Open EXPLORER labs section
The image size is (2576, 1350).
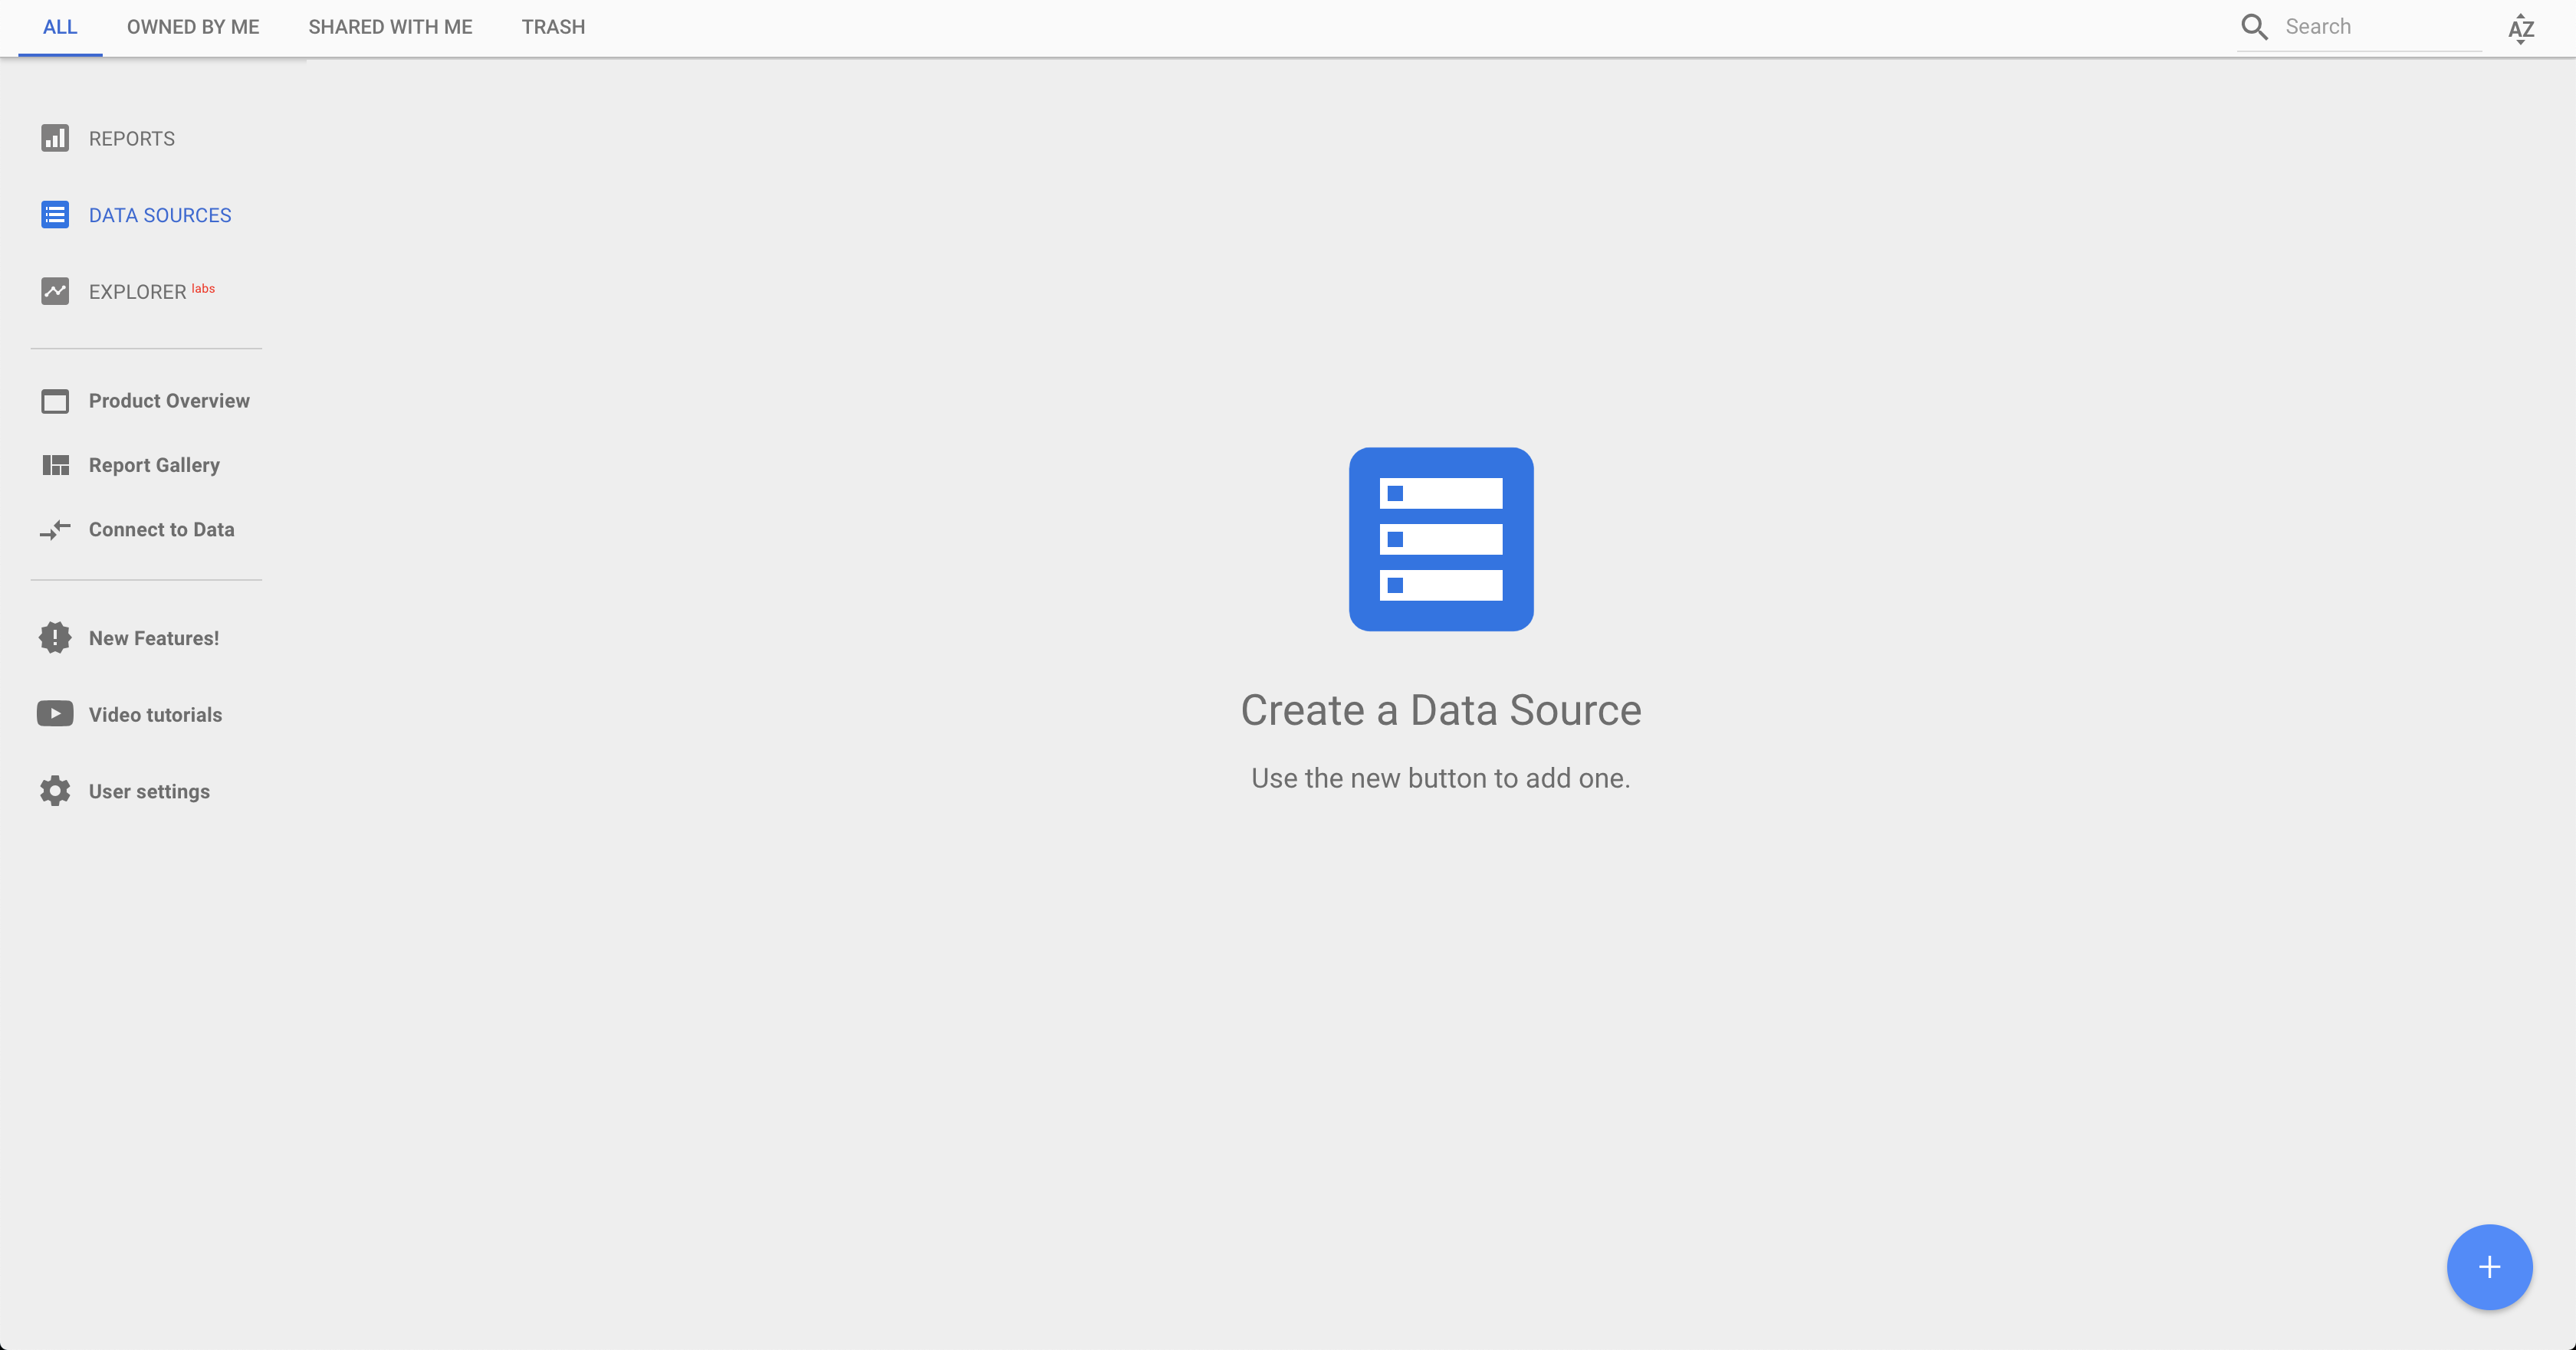[x=152, y=292]
